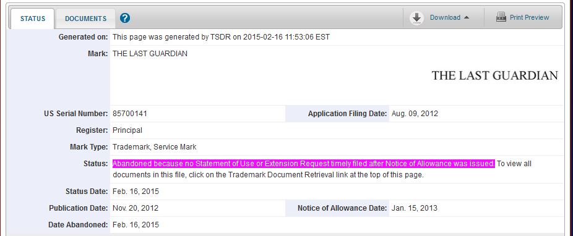This screenshot has width=573, height=236.
Task: Click the Mark field text THE LAST GUARDIAN
Action: click(x=150, y=54)
